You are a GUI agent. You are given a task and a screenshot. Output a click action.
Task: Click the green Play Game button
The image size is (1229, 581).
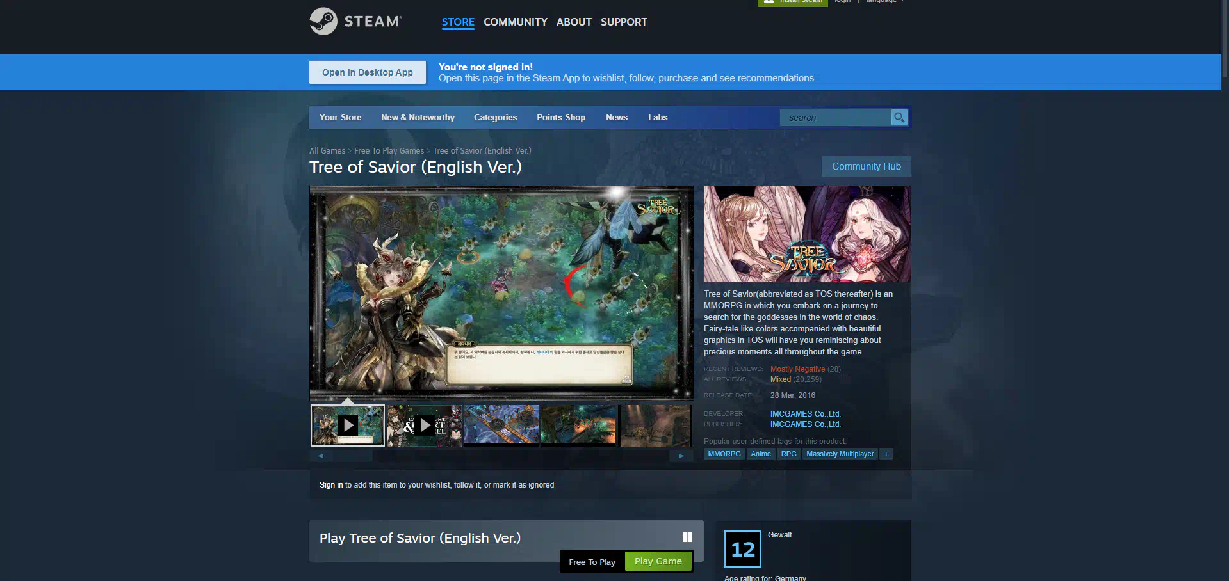(658, 561)
